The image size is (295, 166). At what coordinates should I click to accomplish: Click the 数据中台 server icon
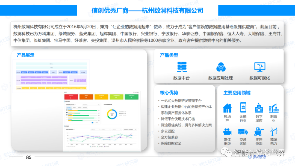pos(182,67)
